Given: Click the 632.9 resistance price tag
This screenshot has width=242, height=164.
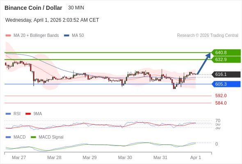Looking at the screenshot, I should (x=226, y=59).
